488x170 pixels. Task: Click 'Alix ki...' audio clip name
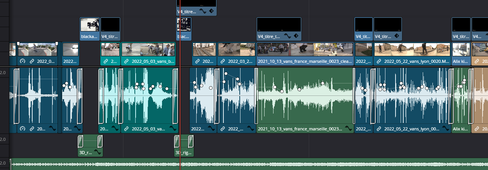point(461,128)
